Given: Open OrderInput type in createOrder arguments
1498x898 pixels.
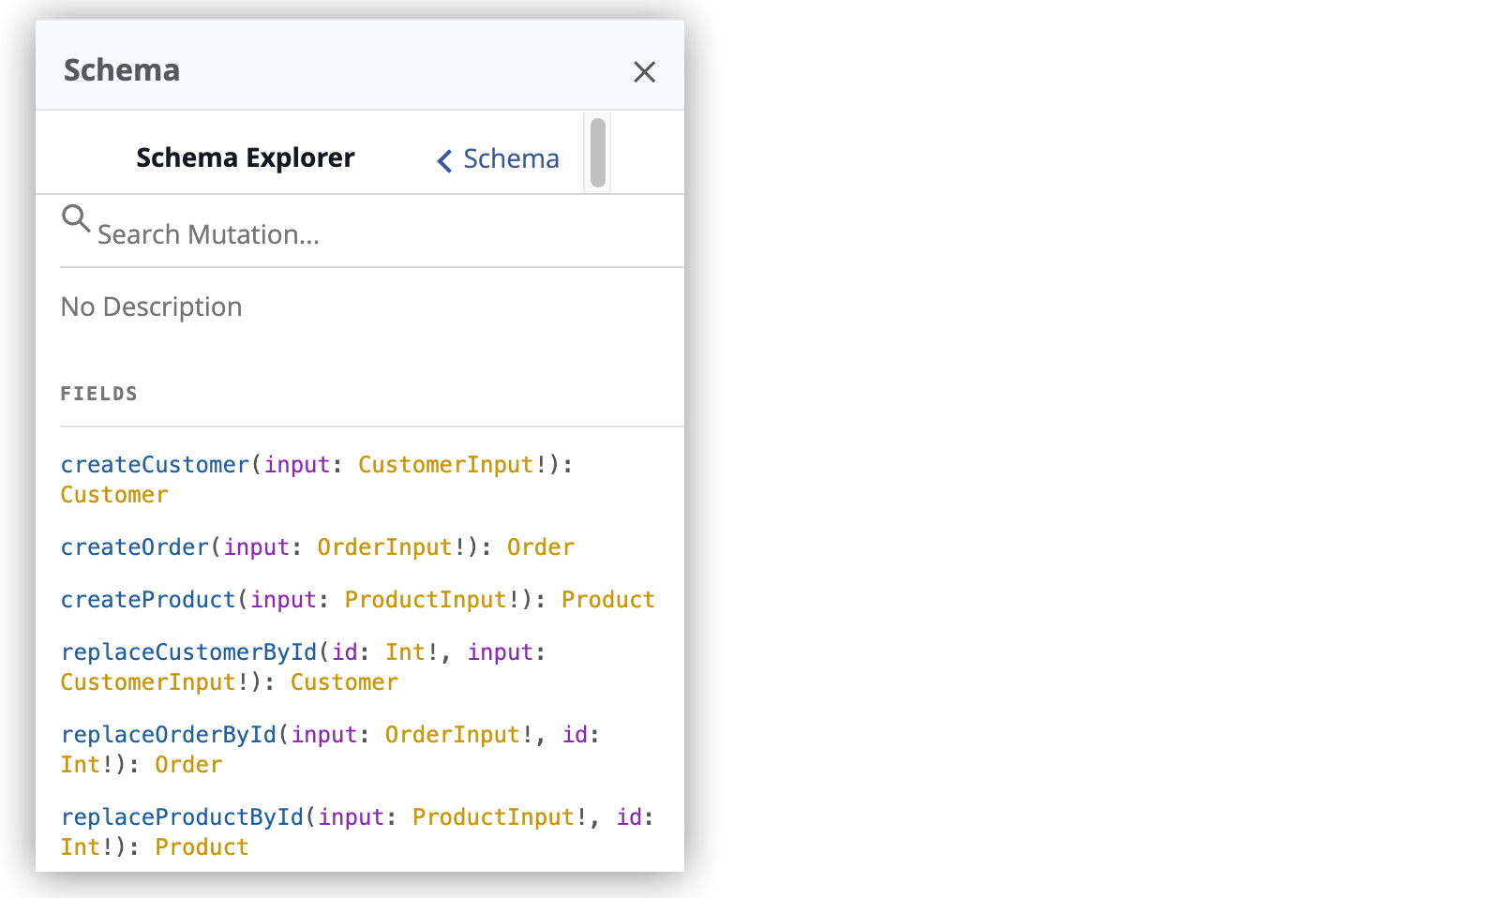Looking at the screenshot, I should point(384,547).
